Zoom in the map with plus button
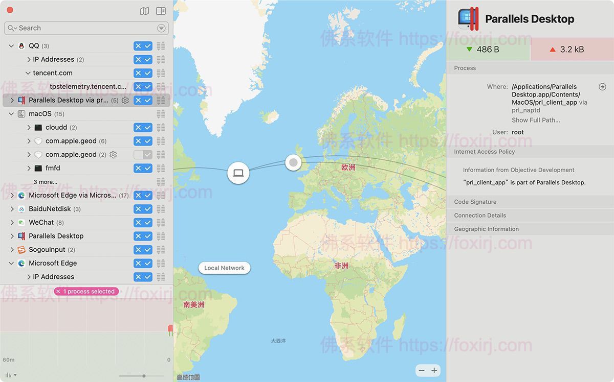Viewport: 614px width, 382px height. [434, 371]
